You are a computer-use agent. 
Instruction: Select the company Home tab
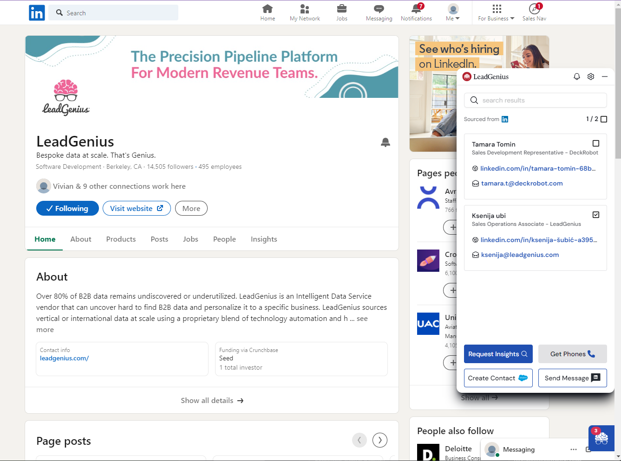point(45,239)
